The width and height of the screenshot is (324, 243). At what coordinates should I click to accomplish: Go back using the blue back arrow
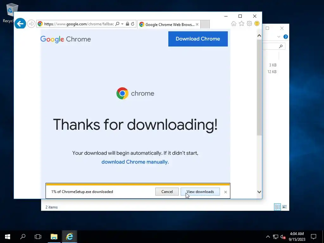pyautogui.click(x=20, y=24)
